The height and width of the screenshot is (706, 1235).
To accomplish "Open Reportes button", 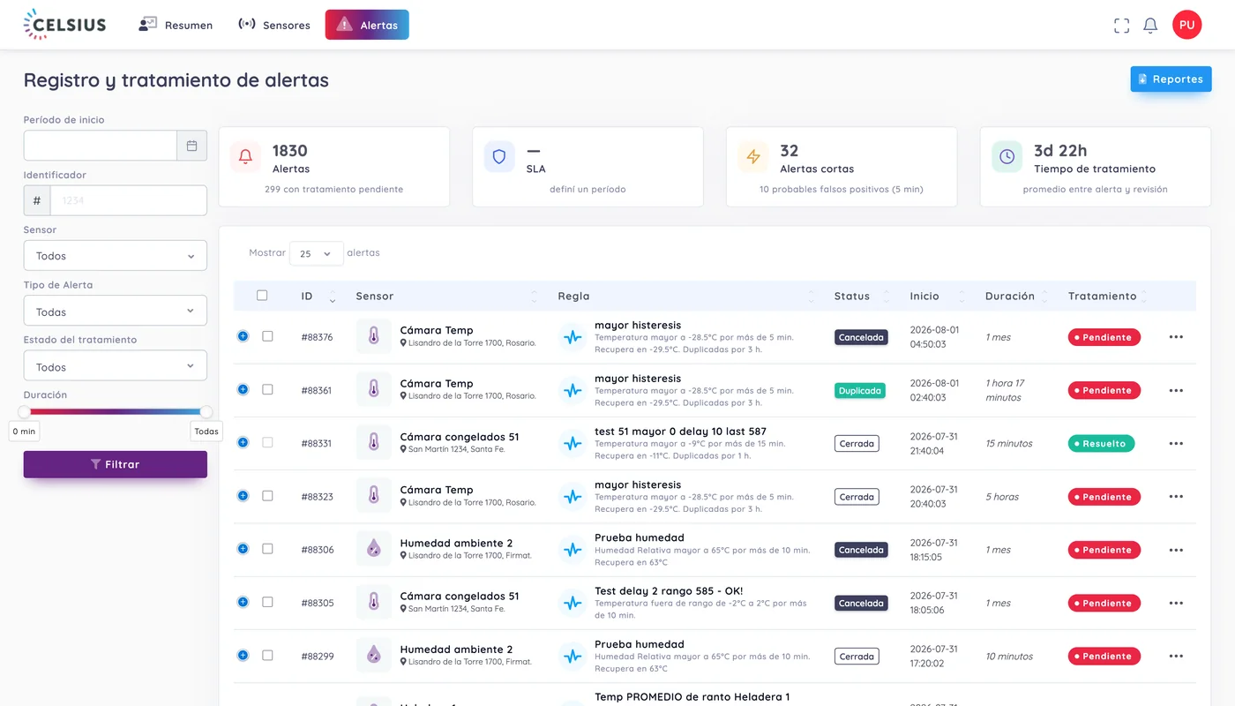I will [1171, 79].
